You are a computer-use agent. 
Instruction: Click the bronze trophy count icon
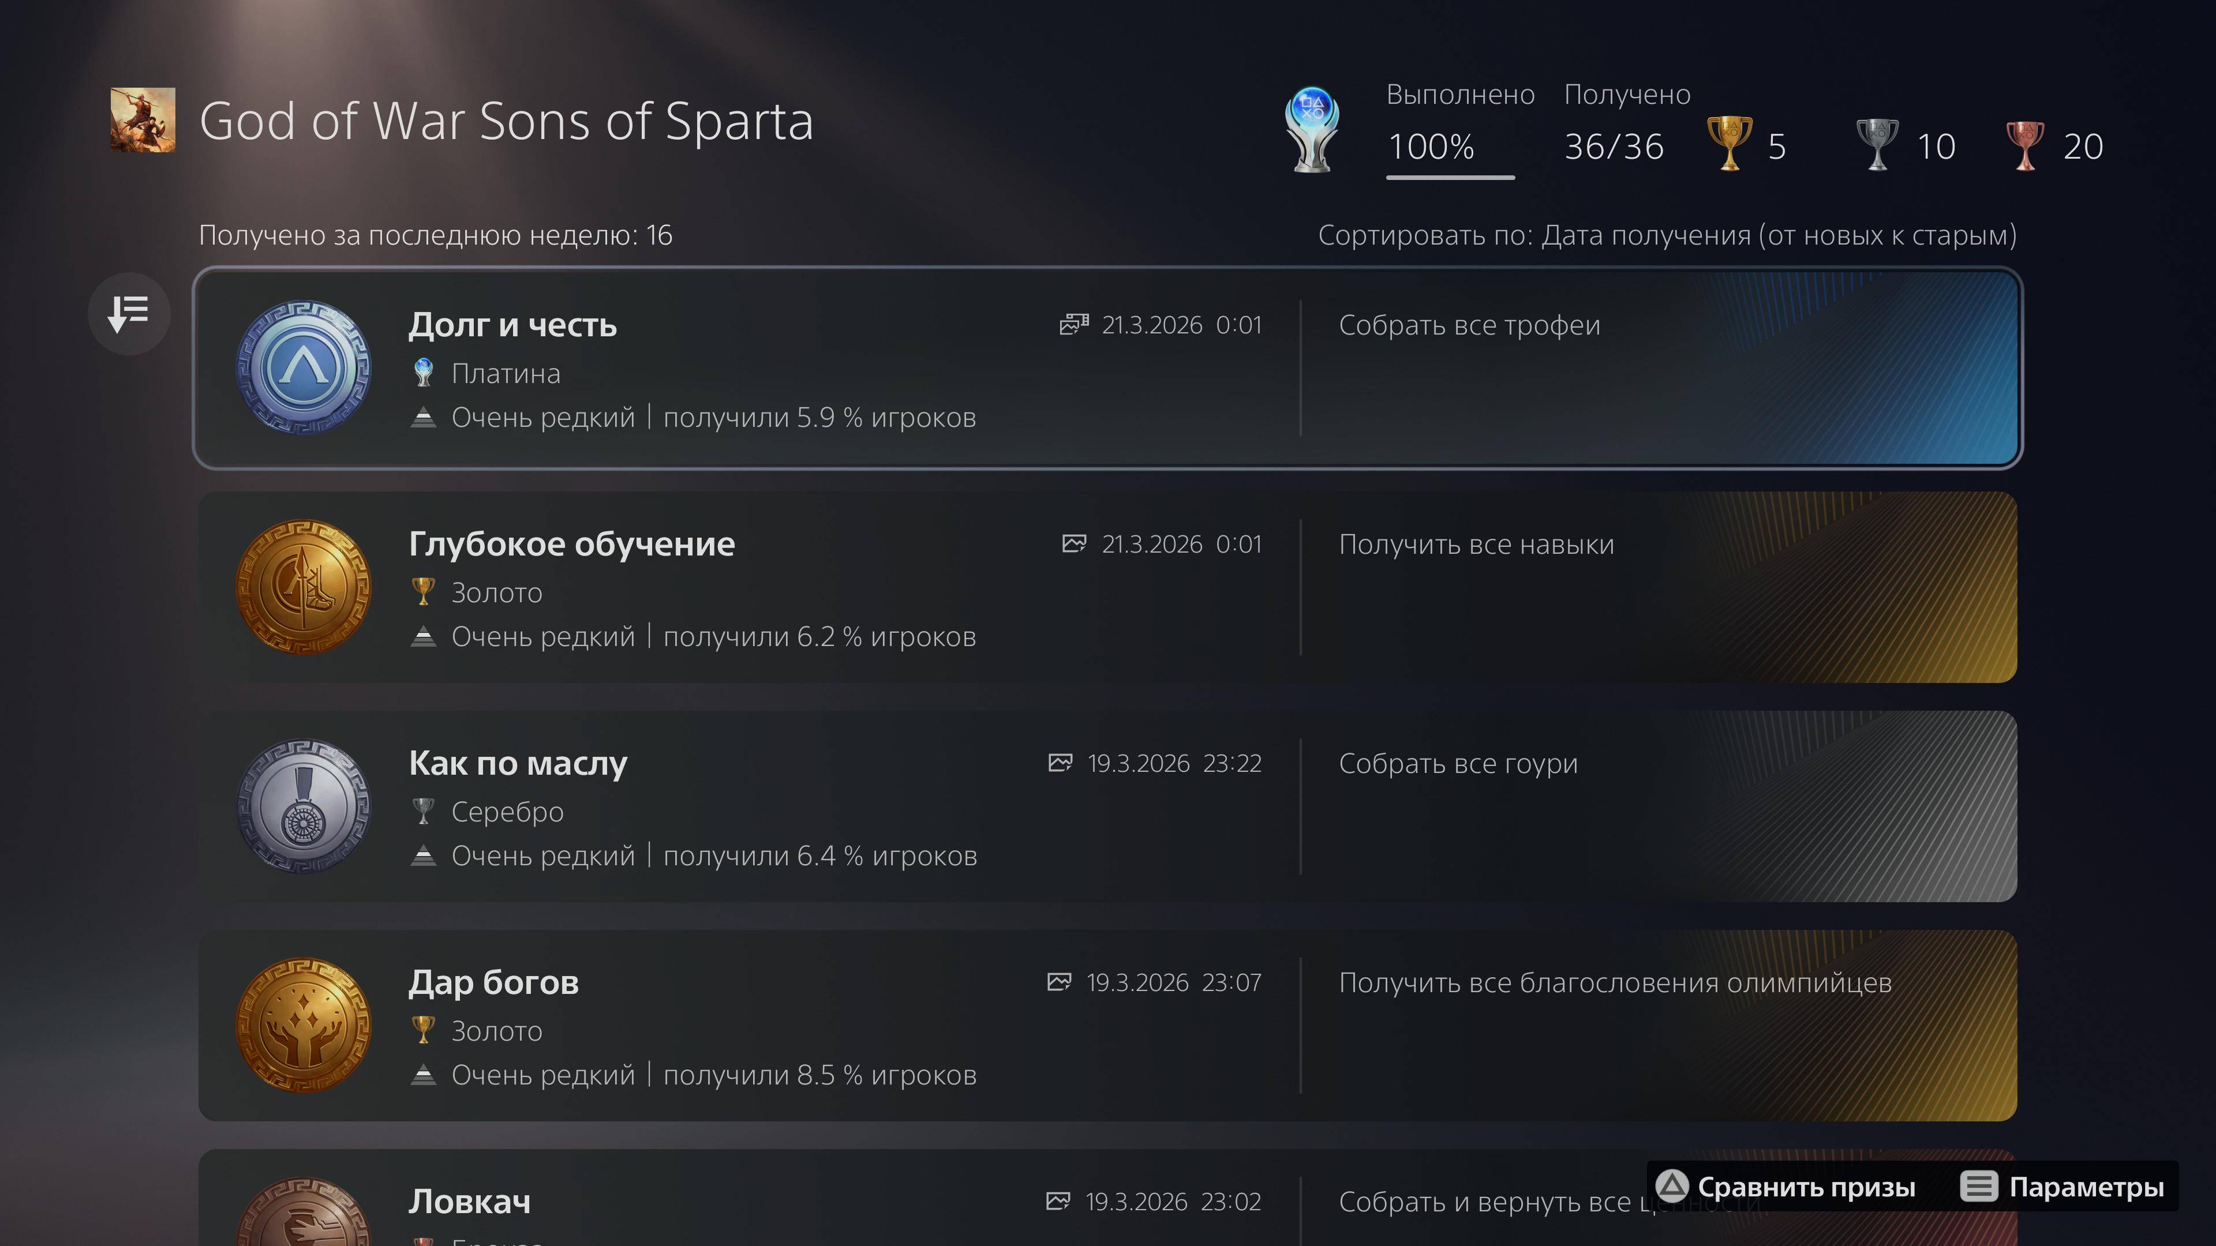pyautogui.click(x=2025, y=144)
